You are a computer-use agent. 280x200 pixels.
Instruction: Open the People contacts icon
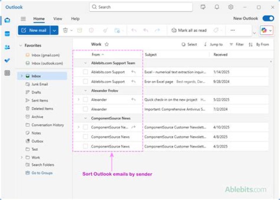pyautogui.click(x=7, y=47)
